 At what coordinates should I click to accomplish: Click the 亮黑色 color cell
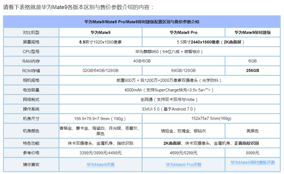(252, 131)
